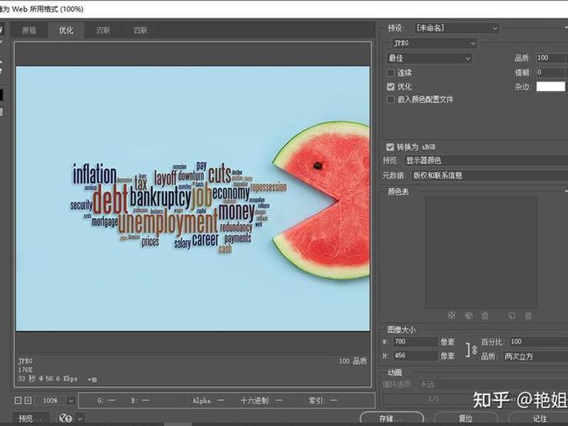This screenshot has height=426, width=568.
Task: Click the height field showing 456
Action: pyautogui.click(x=416, y=356)
